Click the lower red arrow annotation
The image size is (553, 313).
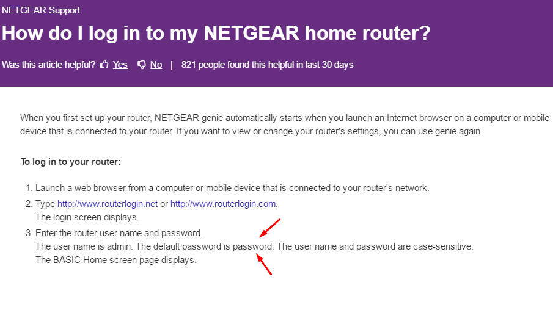(263, 265)
